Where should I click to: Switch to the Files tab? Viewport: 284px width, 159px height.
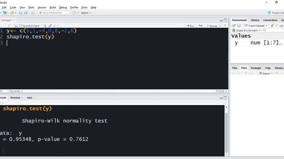point(235,68)
